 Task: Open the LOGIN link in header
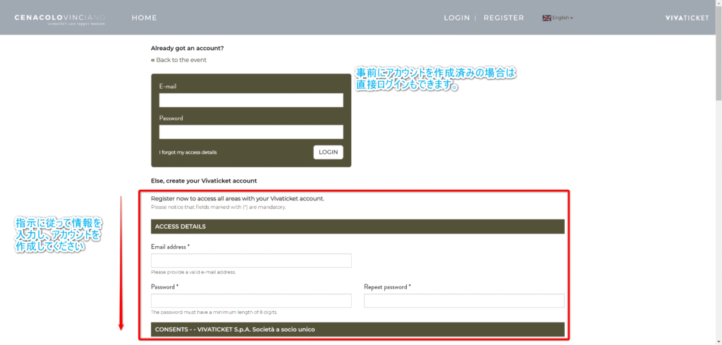(457, 18)
